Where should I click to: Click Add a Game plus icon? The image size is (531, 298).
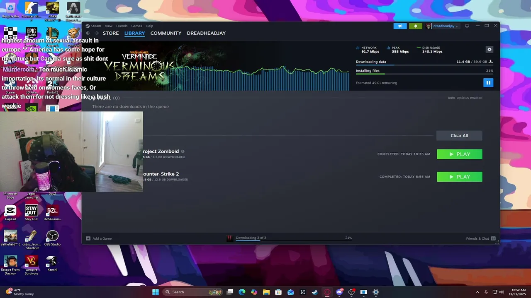pos(88,238)
